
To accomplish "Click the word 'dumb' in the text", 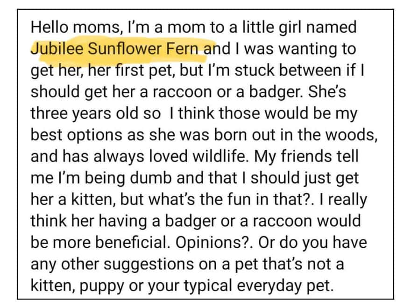I will click(x=151, y=178).
